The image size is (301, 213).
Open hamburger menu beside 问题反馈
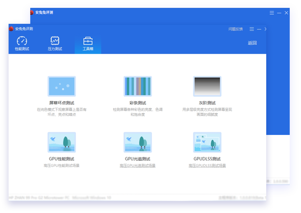coord(252,29)
